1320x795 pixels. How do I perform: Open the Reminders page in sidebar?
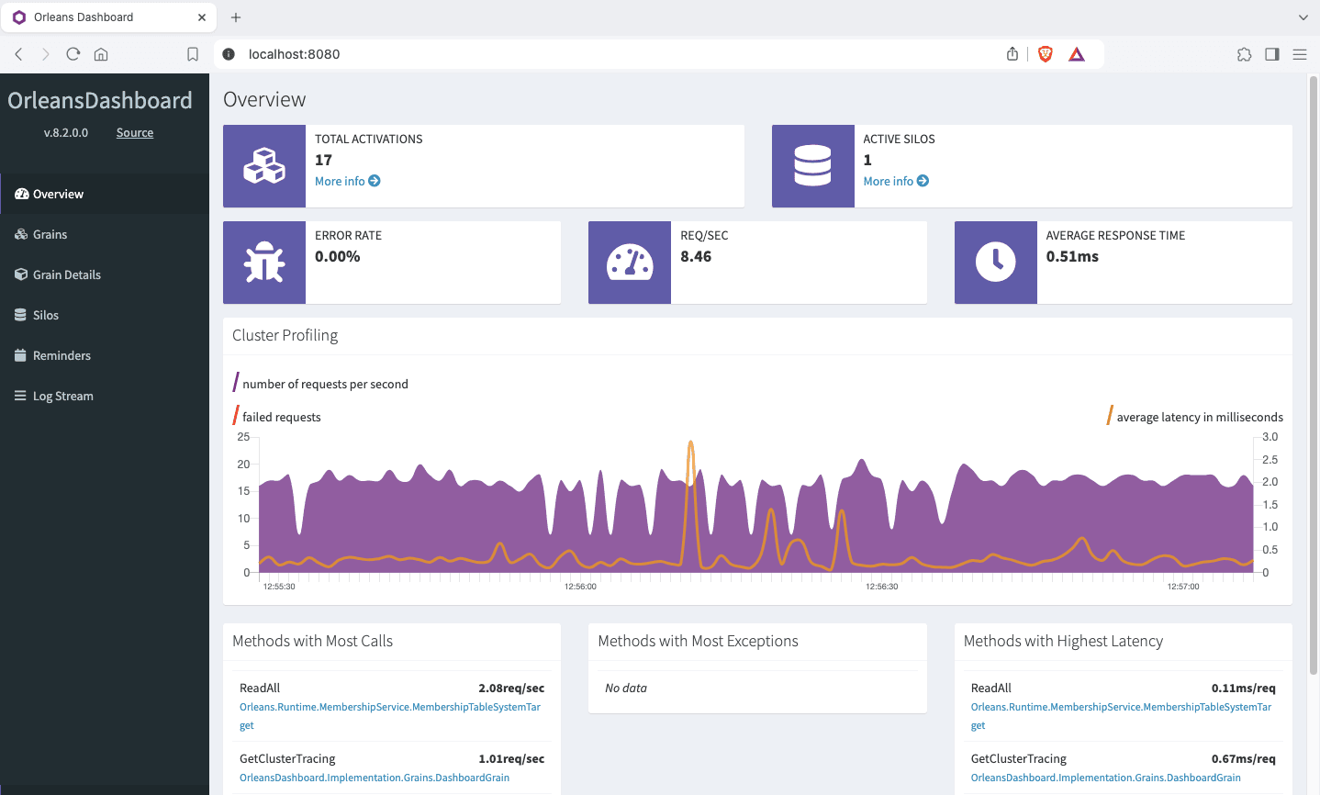point(105,355)
